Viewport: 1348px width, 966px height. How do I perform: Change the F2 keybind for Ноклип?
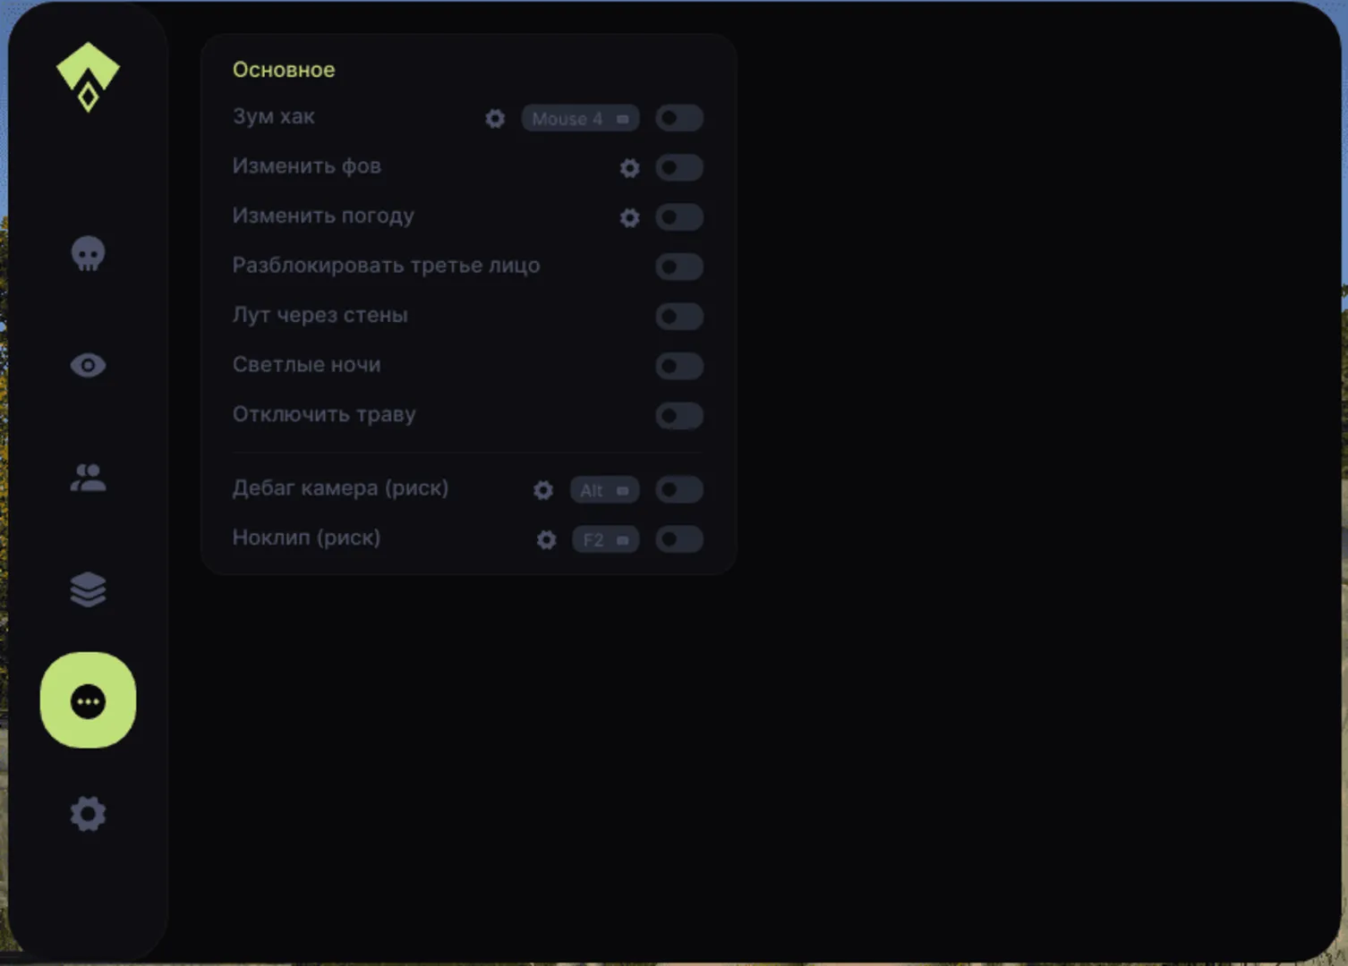(606, 540)
